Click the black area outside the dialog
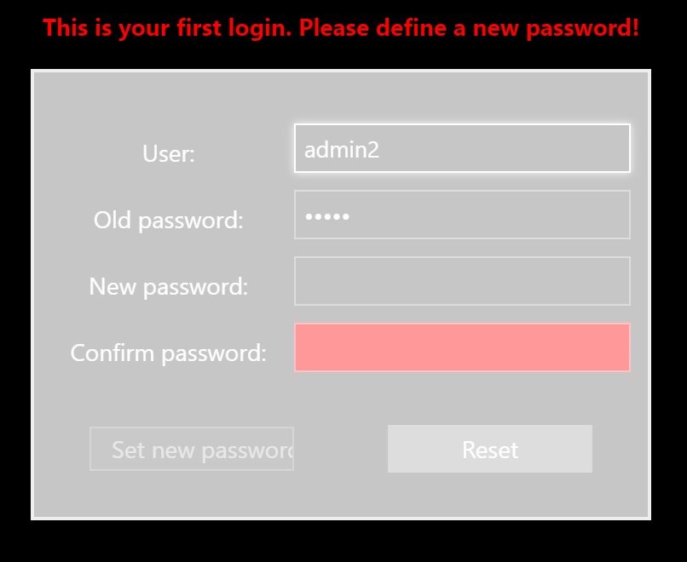Image resolution: width=687 pixels, height=562 pixels. coord(343,541)
